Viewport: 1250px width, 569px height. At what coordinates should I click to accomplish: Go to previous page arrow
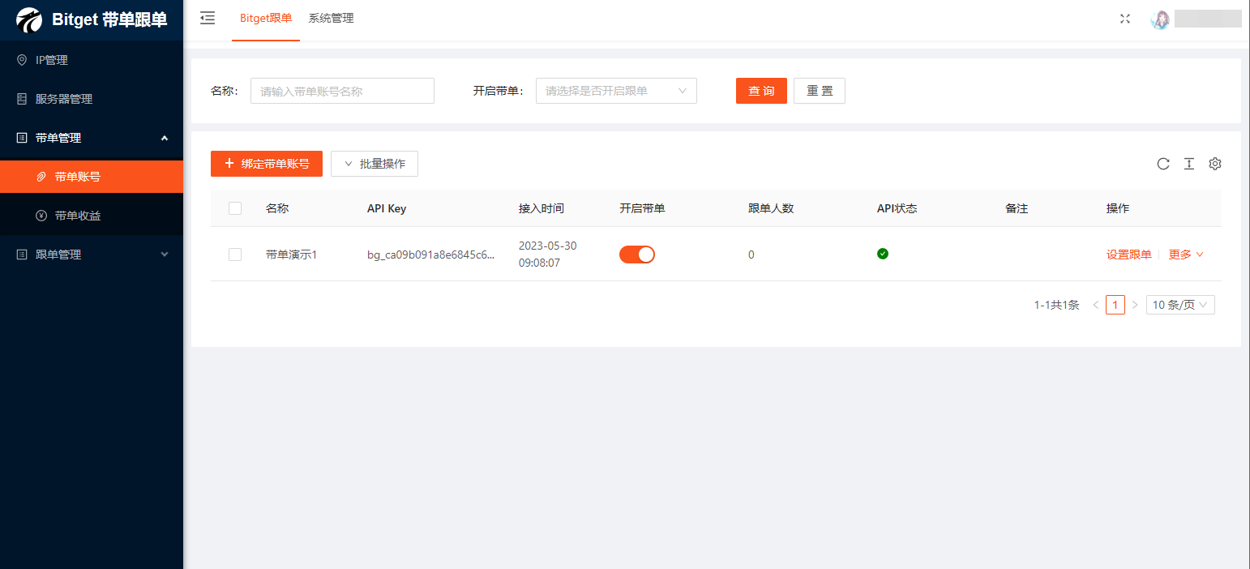(x=1096, y=305)
